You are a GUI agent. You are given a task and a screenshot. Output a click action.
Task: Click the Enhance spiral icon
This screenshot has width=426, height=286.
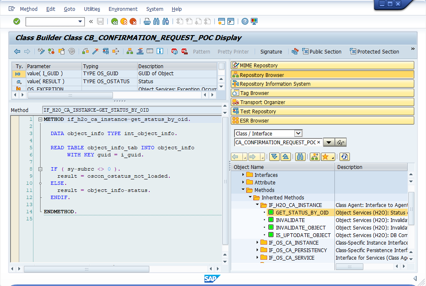point(72,51)
